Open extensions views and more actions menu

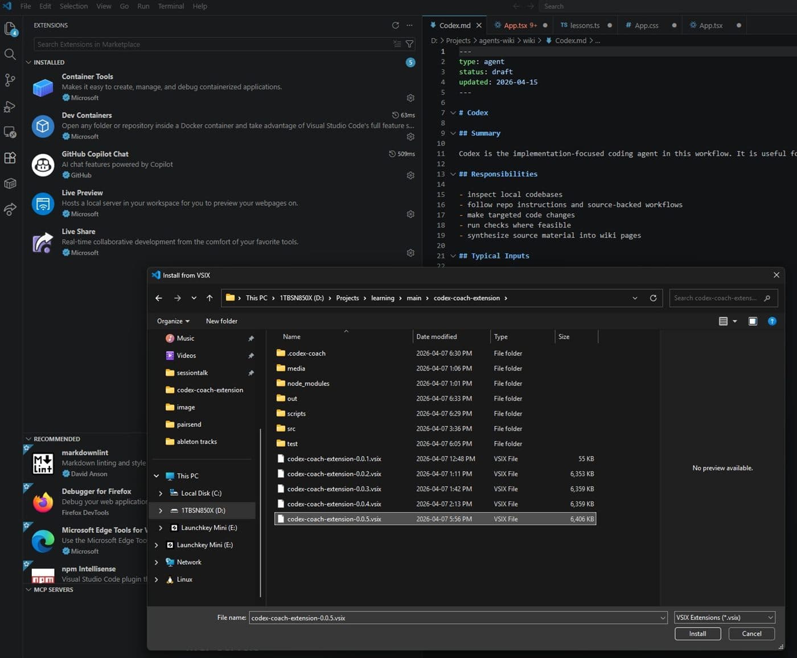click(409, 25)
